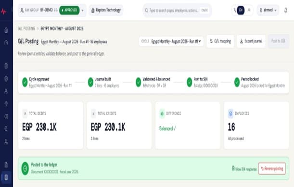The image size is (294, 187).
Task: Click the pay group people icon
Action: pos(22,10)
